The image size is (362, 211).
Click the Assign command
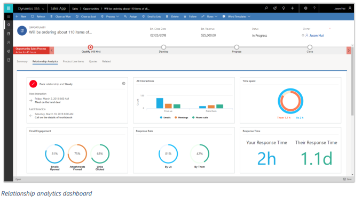click(130, 17)
